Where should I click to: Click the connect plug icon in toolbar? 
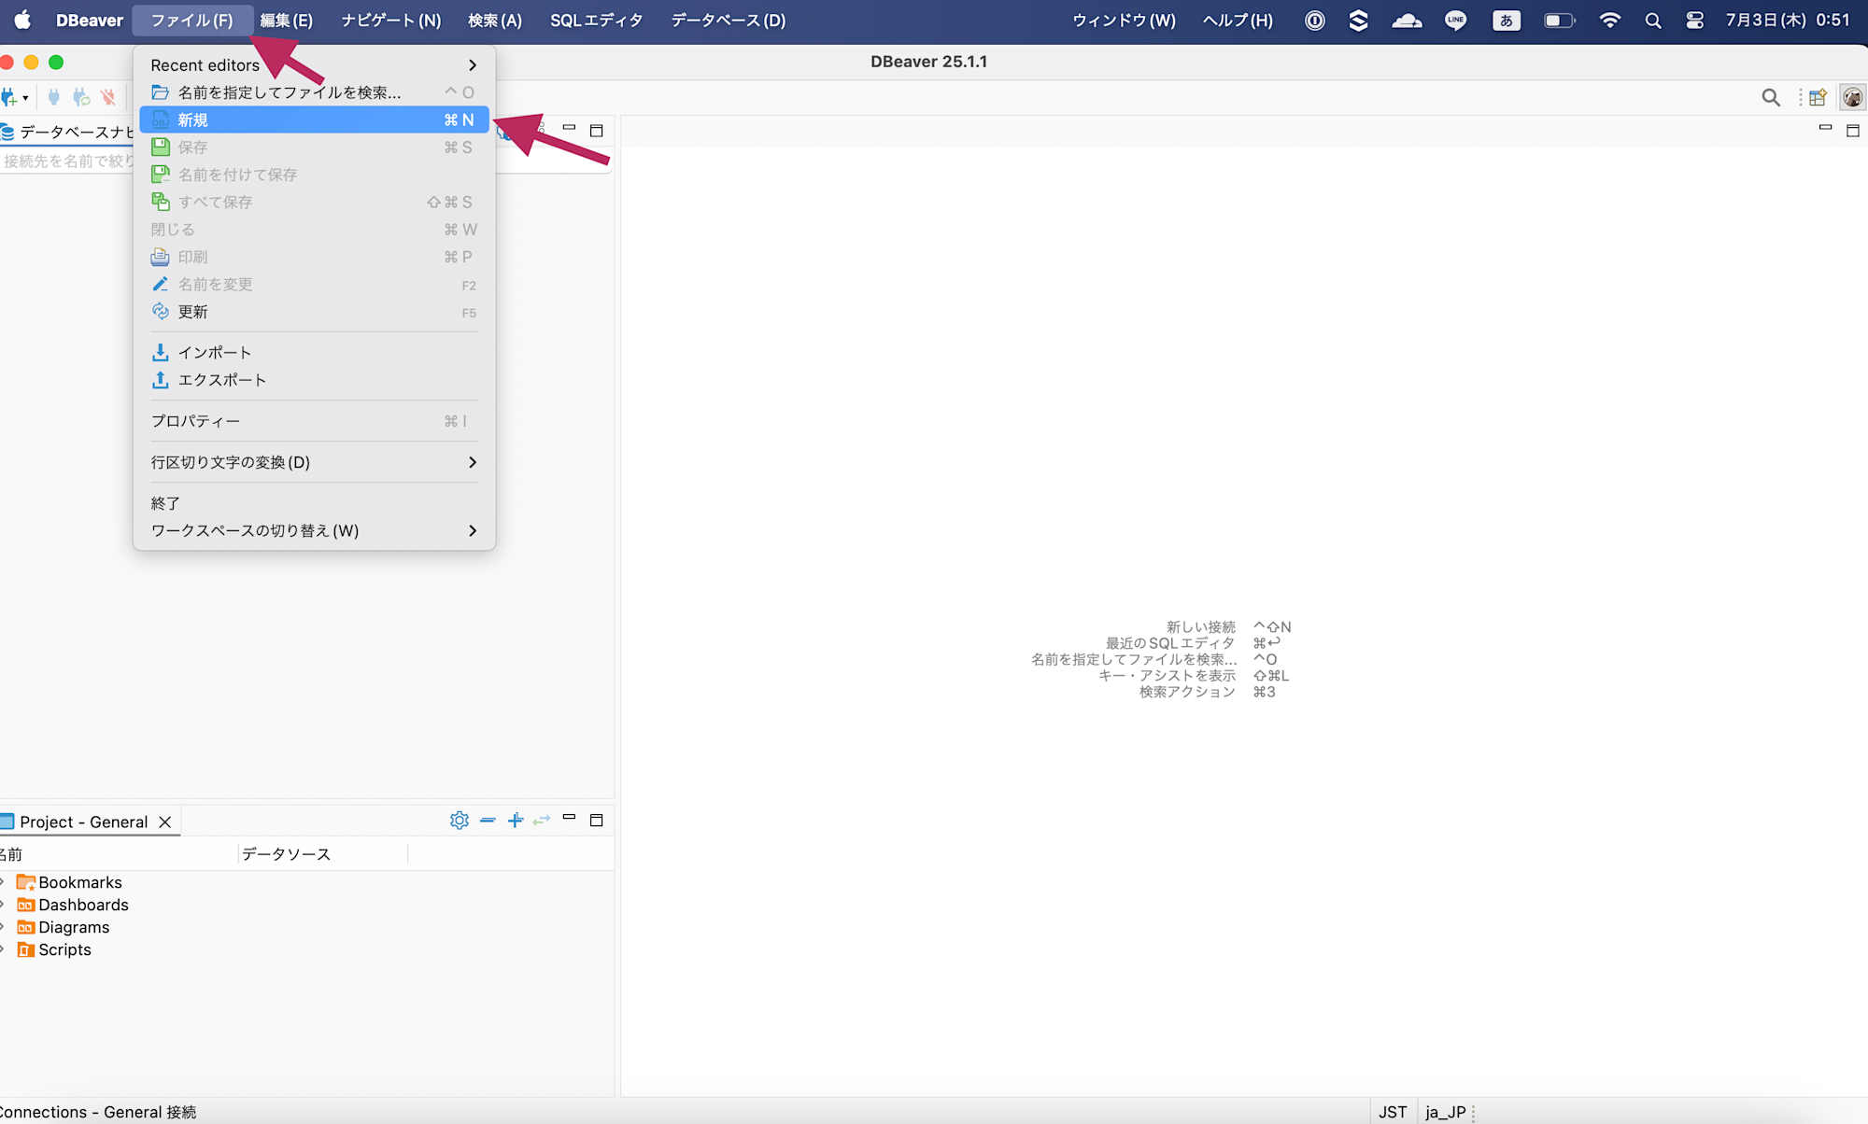point(54,97)
